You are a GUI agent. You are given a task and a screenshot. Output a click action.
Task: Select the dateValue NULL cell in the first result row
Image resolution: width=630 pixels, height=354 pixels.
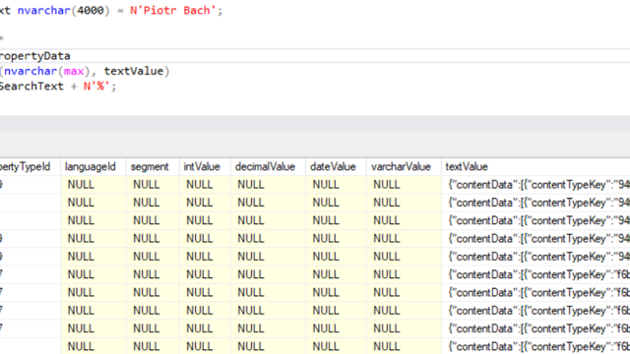coord(336,185)
